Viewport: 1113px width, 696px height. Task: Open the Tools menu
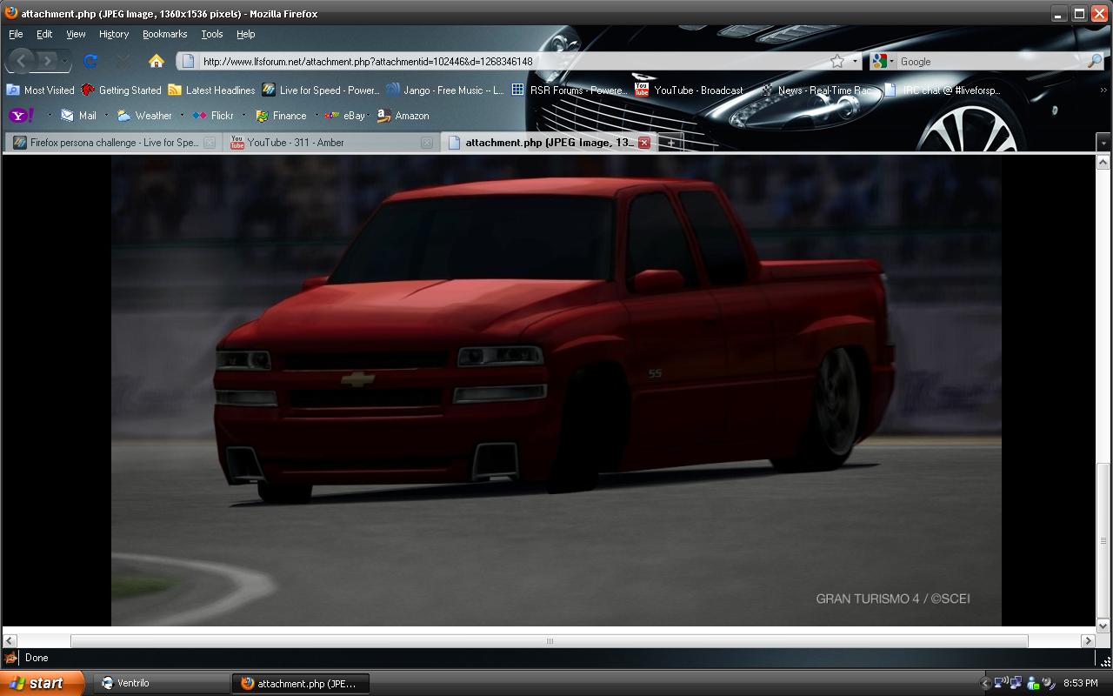211,34
